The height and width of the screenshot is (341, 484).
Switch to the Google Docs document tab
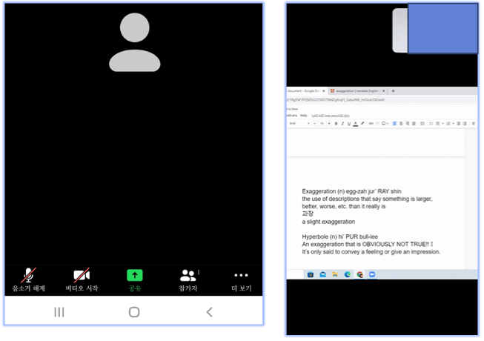click(x=304, y=91)
